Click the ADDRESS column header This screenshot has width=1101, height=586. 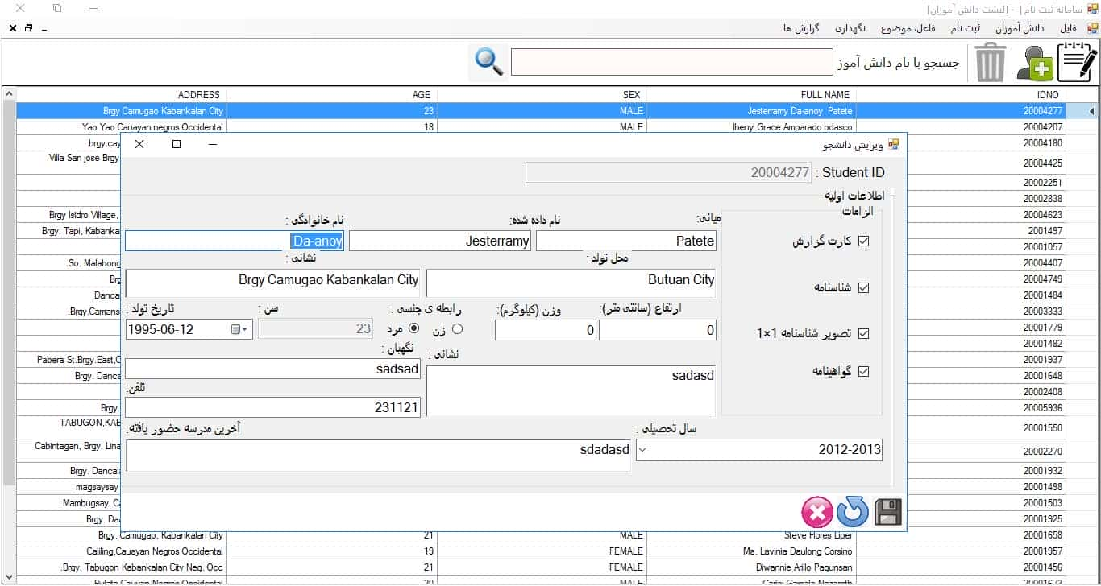(122, 95)
